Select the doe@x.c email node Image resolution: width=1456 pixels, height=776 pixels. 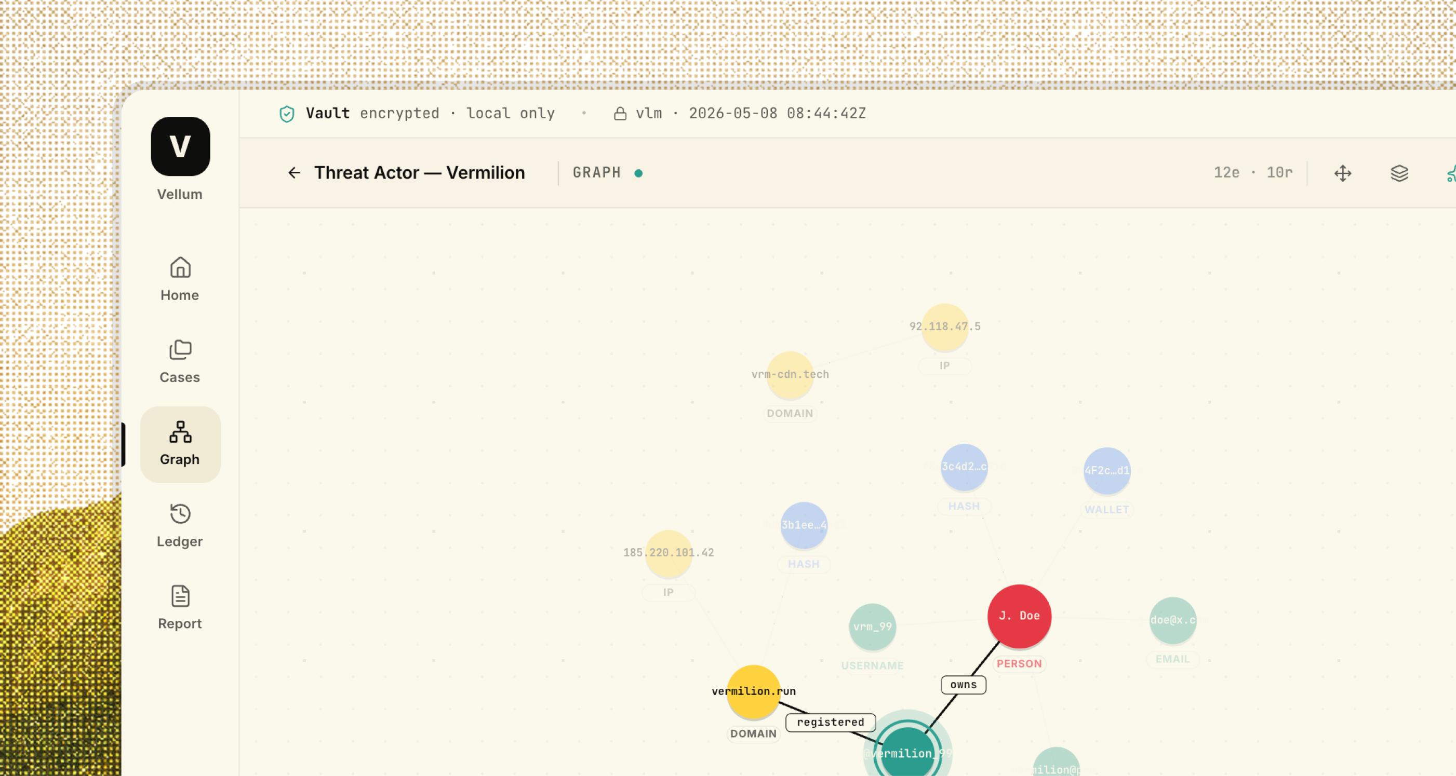click(1173, 620)
